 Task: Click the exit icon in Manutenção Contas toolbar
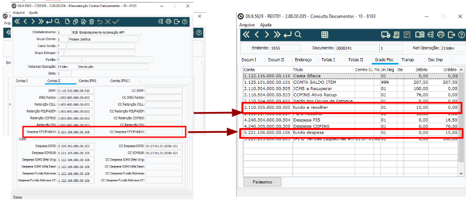tap(177, 21)
